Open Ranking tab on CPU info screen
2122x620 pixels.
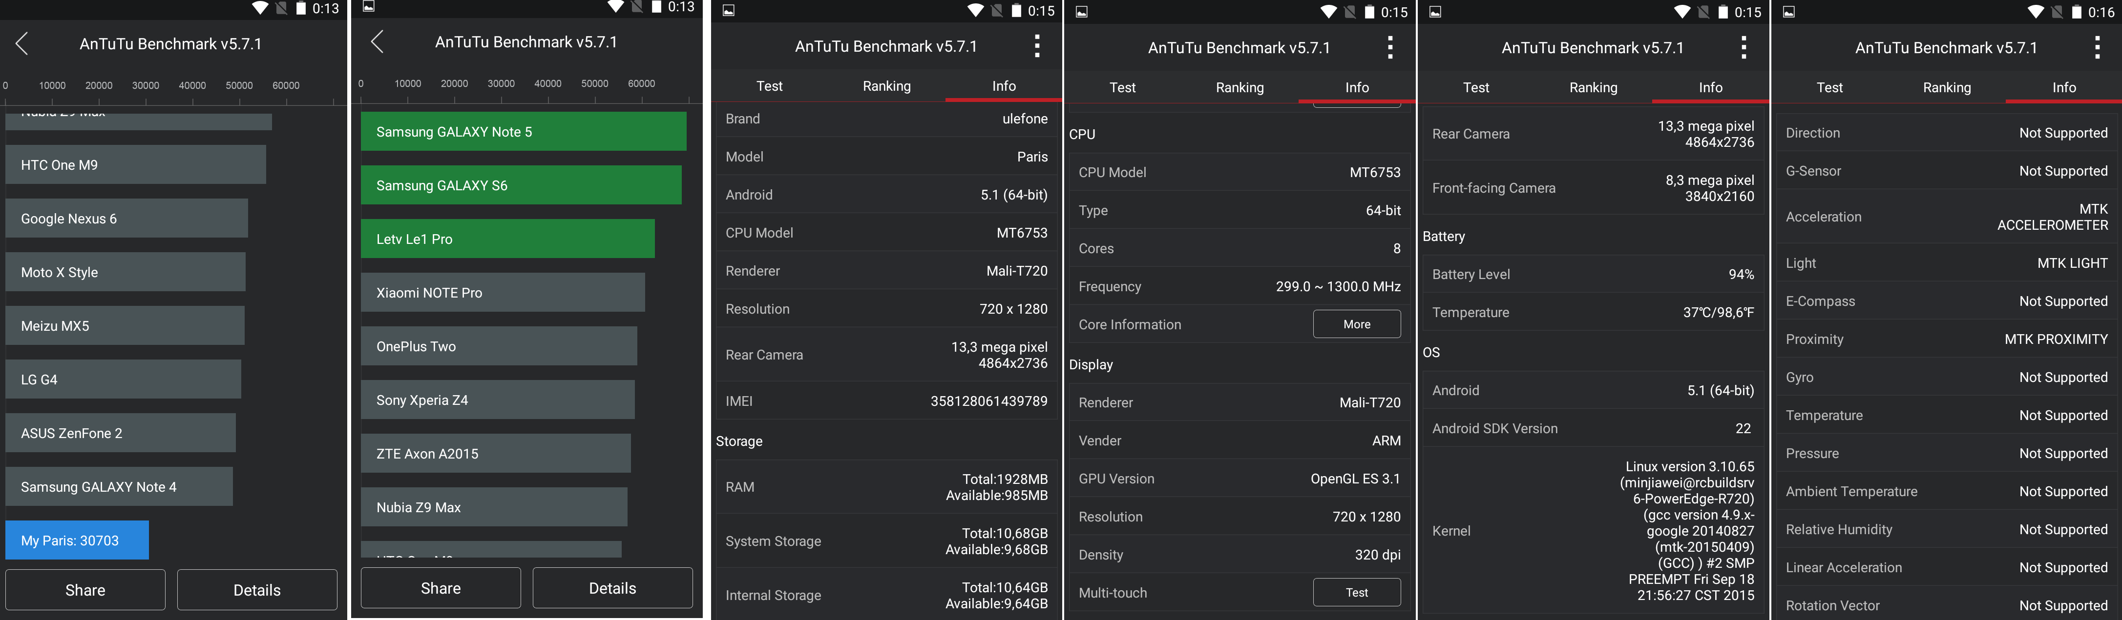click(1240, 87)
